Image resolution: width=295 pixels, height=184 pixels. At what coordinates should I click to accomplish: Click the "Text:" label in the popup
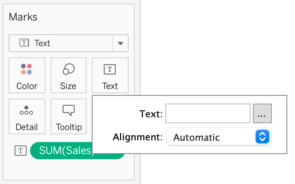[151, 114]
